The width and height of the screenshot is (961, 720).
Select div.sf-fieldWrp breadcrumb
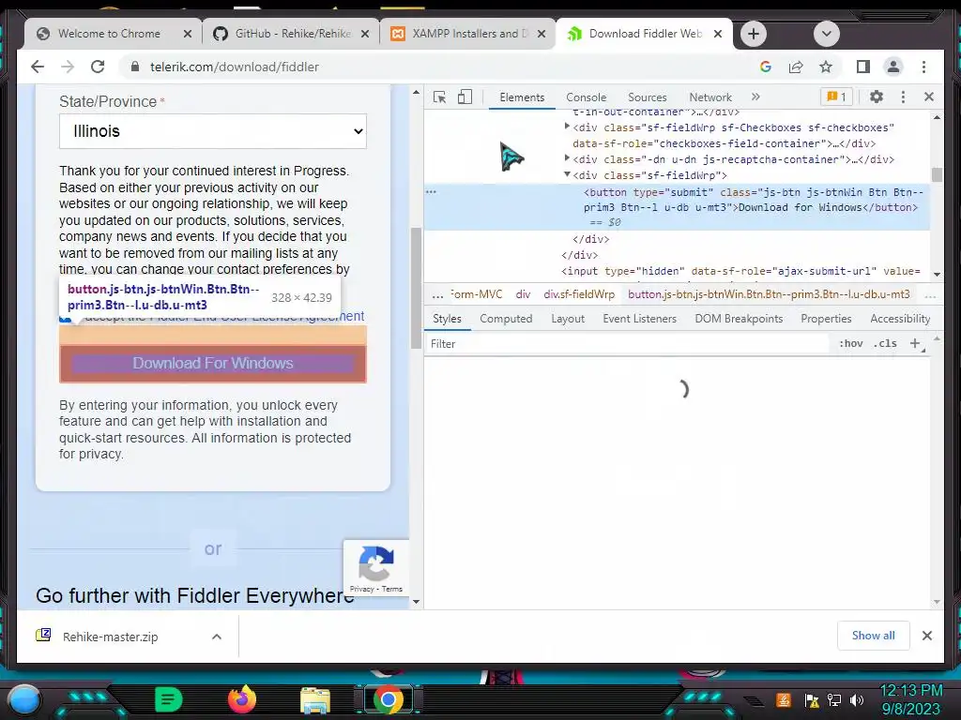coord(578,293)
